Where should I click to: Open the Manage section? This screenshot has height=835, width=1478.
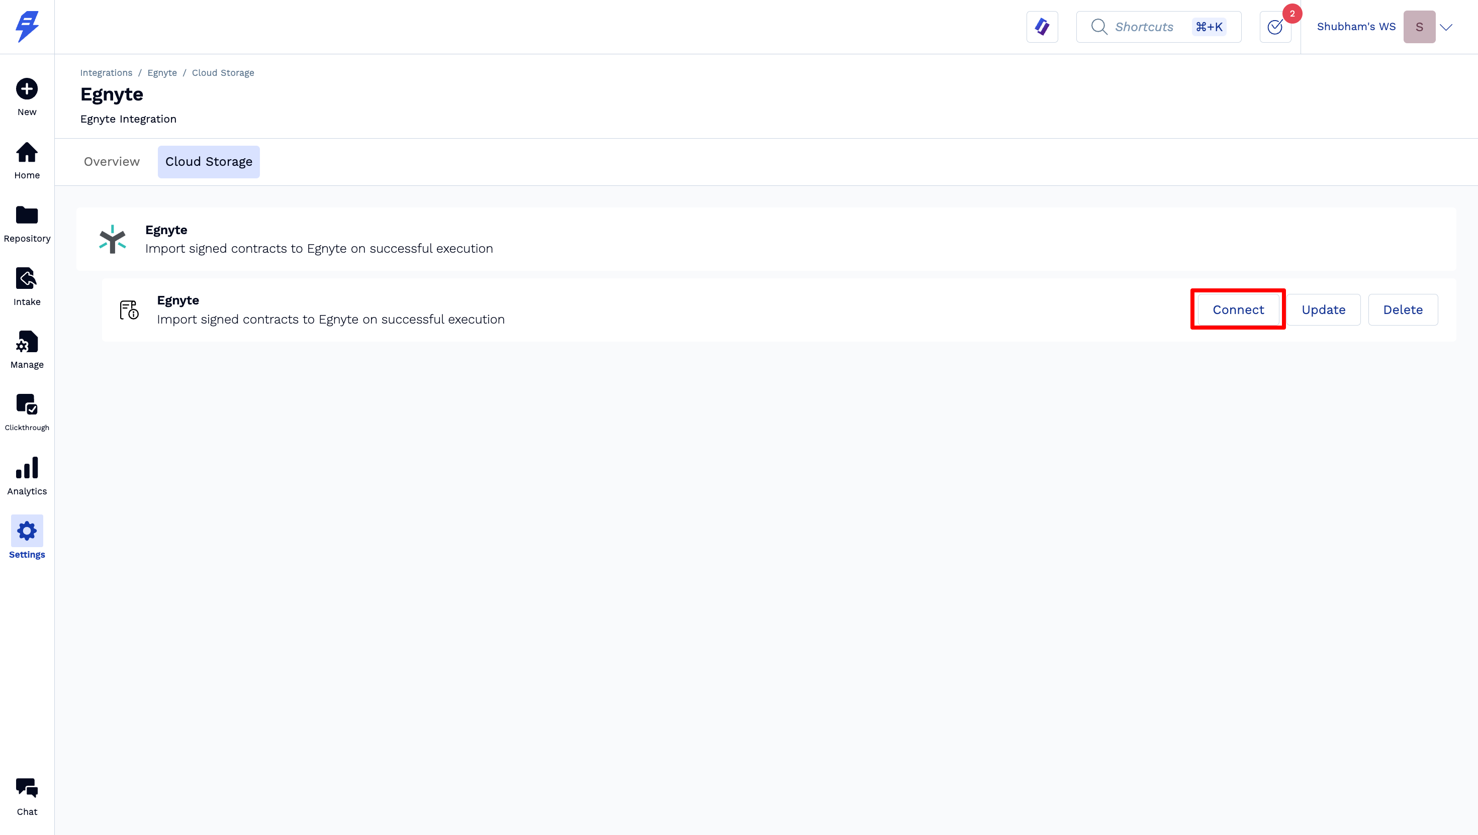27,342
